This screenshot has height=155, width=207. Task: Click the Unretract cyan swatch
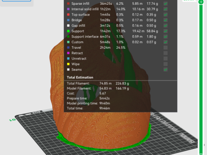pyautogui.click(x=69, y=59)
